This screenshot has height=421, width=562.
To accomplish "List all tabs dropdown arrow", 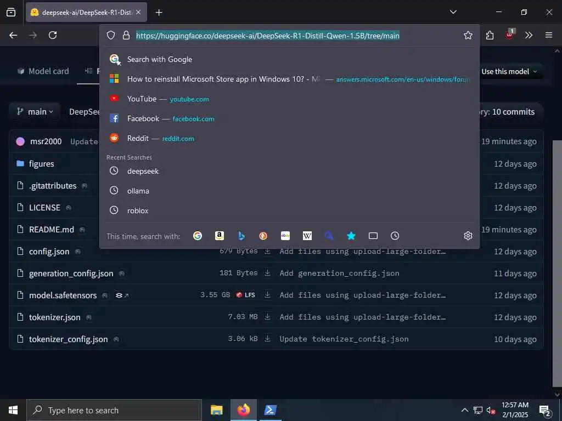I will tap(453, 12).
